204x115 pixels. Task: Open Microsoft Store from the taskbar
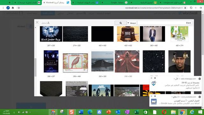click(145, 112)
